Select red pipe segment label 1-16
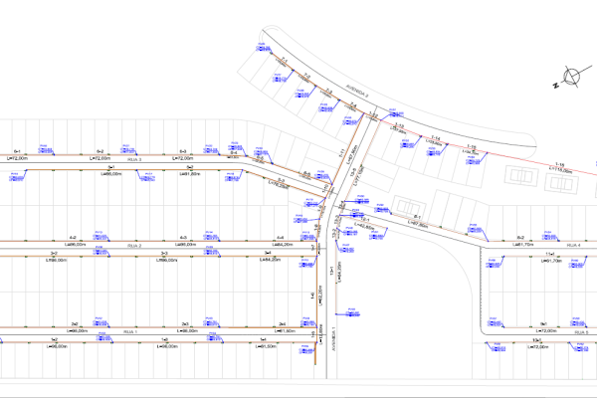 559,164
